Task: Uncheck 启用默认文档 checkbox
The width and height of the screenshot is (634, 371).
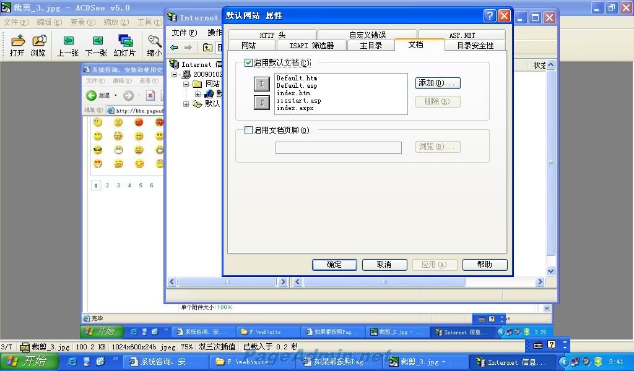Action: (249, 63)
